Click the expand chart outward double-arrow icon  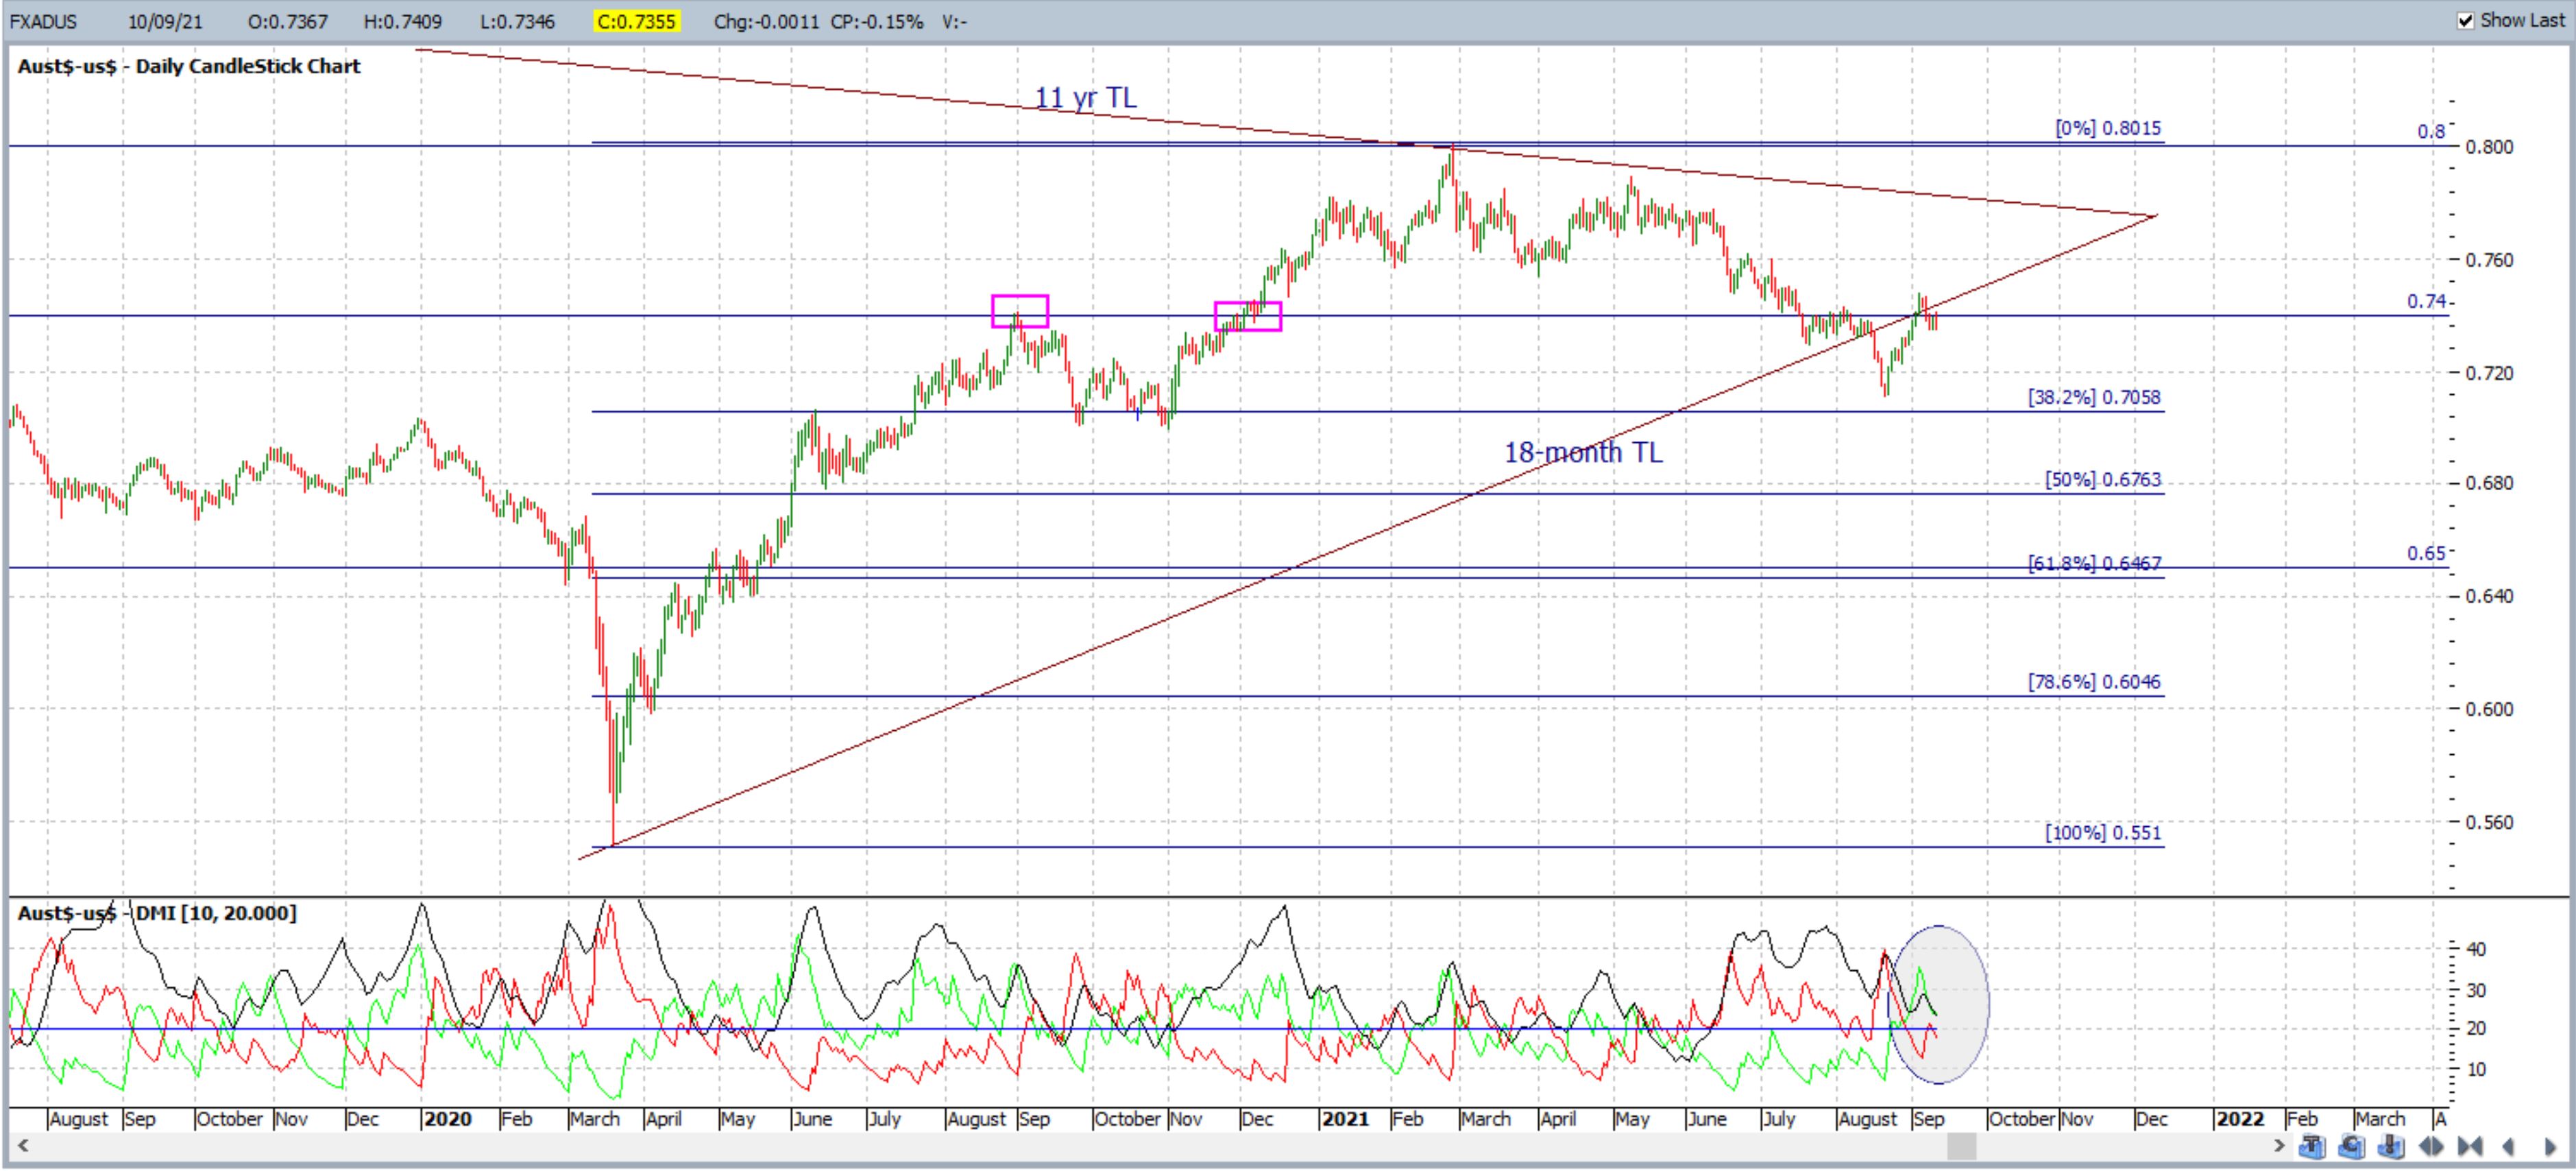(2431, 1147)
